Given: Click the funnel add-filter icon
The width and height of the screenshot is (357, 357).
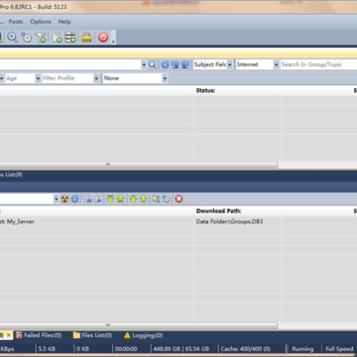Looking at the screenshot, I should coord(41,37).
